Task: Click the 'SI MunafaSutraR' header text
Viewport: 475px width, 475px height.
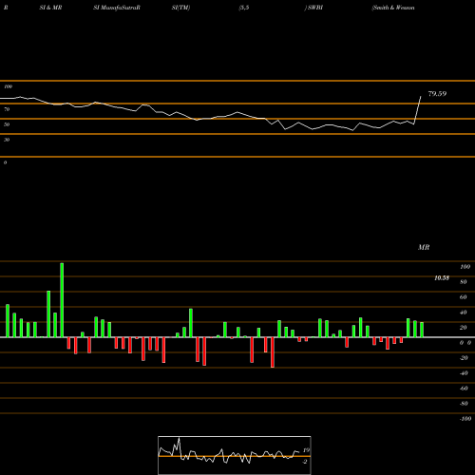Action: click(117, 8)
